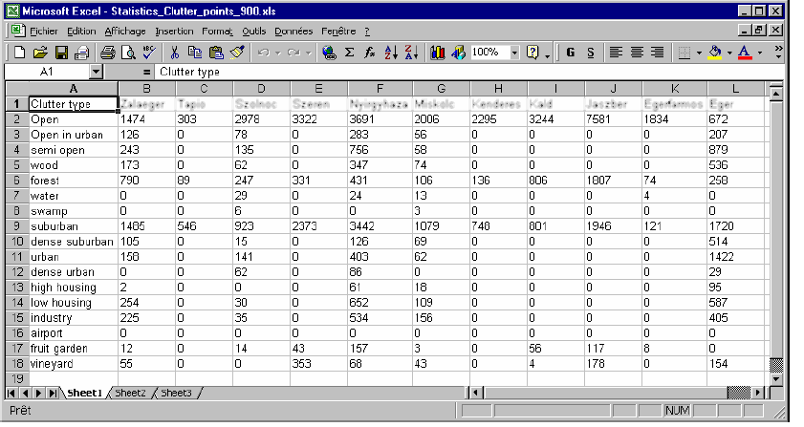This screenshot has height=427, width=804.
Task: Open the Insertion menu
Action: point(173,31)
